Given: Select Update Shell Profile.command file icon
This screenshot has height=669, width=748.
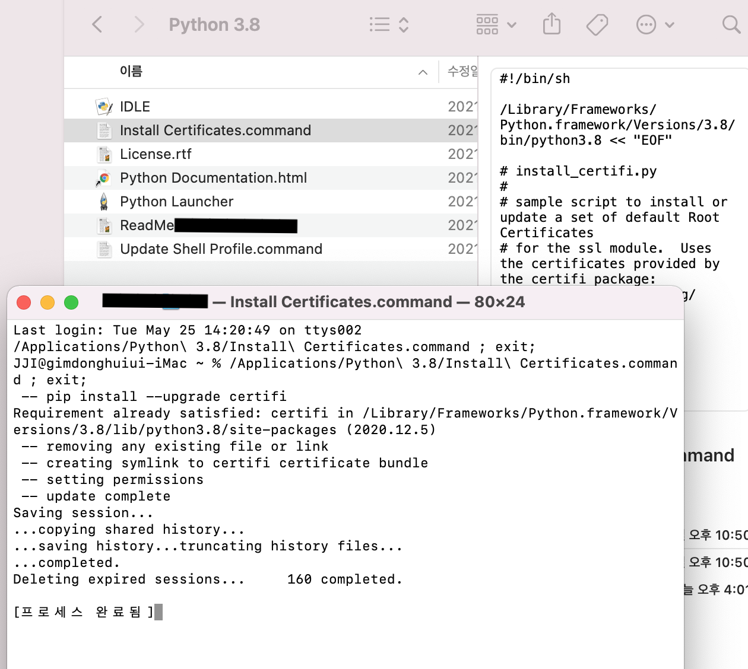Looking at the screenshot, I should click(104, 249).
